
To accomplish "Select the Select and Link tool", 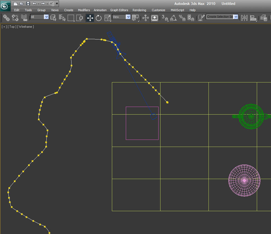I will (6, 18).
